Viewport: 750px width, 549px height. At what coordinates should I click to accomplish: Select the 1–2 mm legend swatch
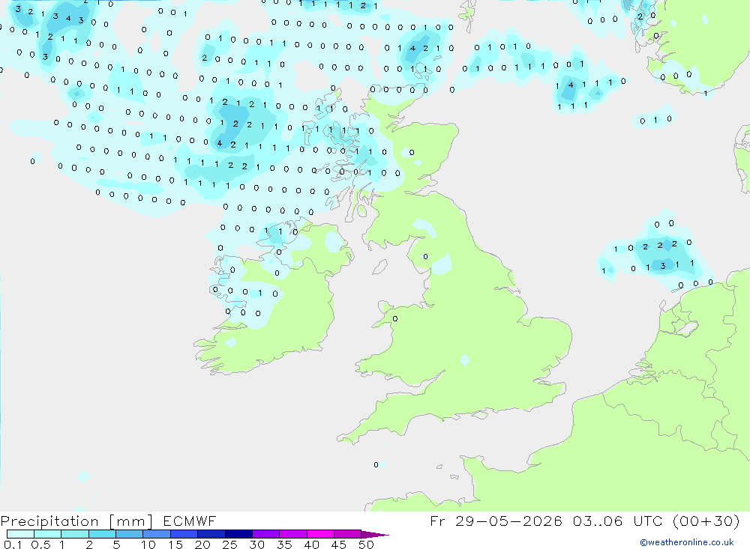tap(75, 534)
